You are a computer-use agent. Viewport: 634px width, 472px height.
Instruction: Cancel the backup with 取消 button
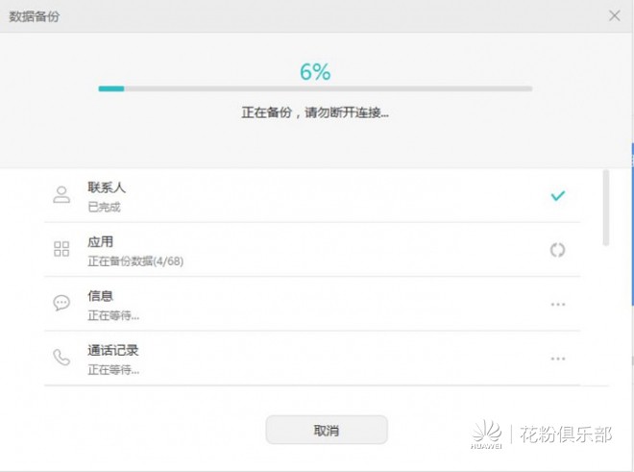click(327, 430)
